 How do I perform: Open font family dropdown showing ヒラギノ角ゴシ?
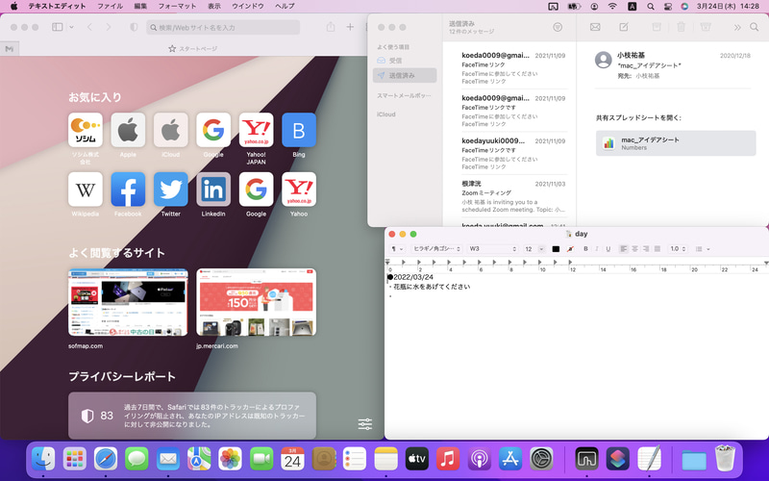coord(437,249)
